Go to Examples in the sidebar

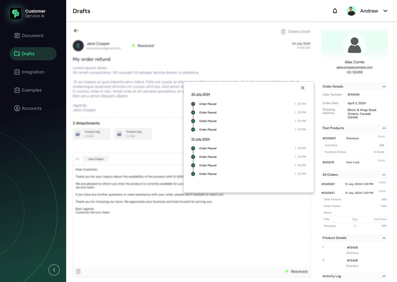click(28, 90)
